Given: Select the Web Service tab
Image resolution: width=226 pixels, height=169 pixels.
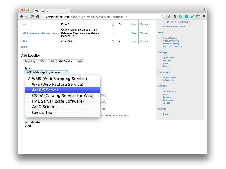Looking at the screenshot, I should click(x=65, y=61).
